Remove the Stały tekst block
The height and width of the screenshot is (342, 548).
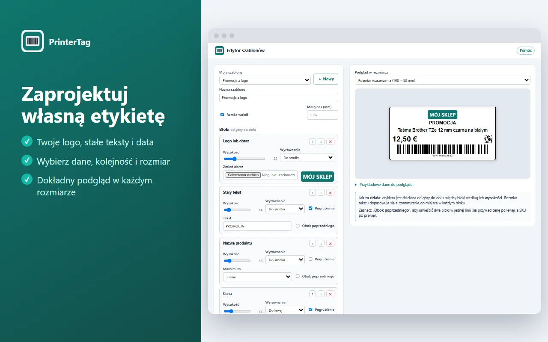point(330,193)
